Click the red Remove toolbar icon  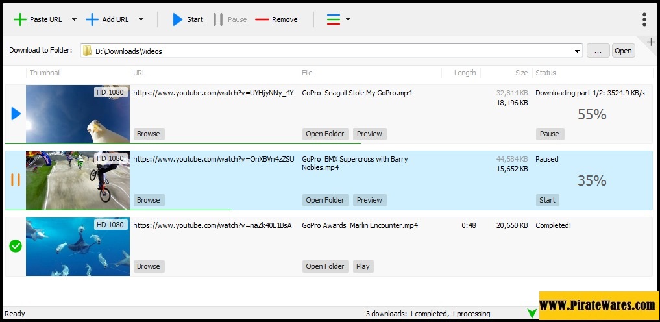click(x=262, y=19)
